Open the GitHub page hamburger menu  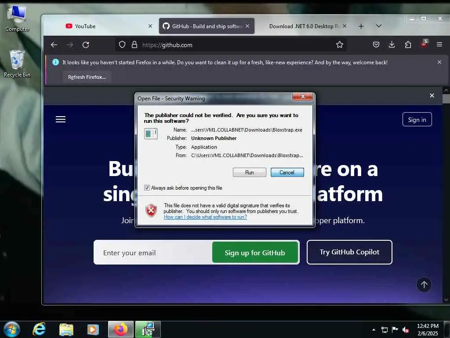61,119
